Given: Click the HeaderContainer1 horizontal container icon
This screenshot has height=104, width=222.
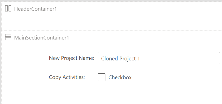Looking at the screenshot, I should pyautogui.click(x=8, y=8).
